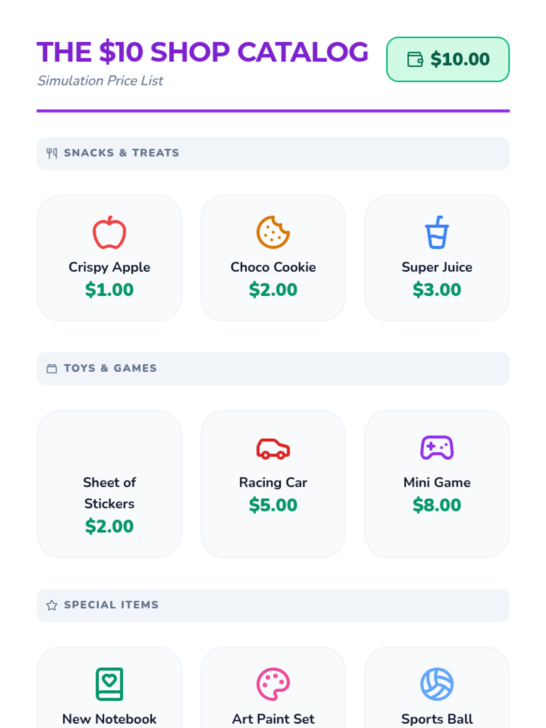This screenshot has width=546, height=728.
Task: Click the $10.00 wallet balance badge
Action: 448,60
